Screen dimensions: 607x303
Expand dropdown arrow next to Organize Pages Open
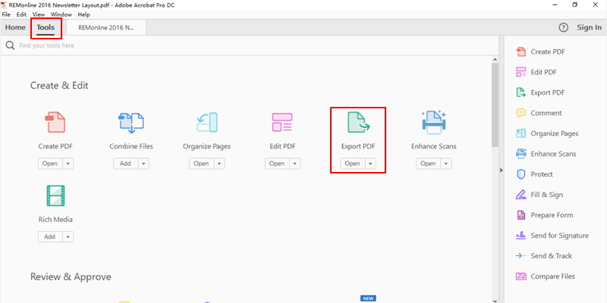click(x=219, y=164)
